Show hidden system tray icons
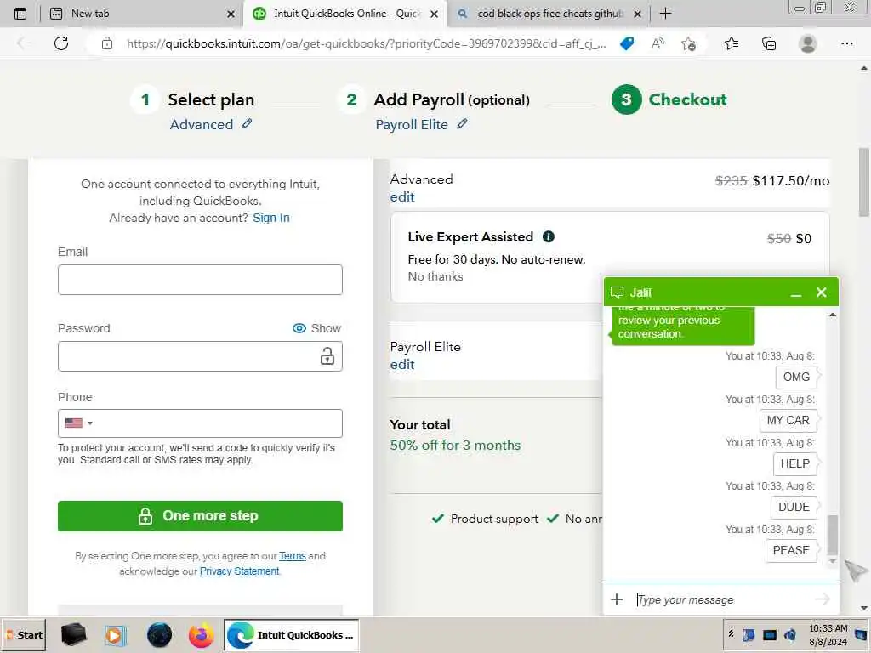Viewport: 871px width, 653px height. [731, 634]
